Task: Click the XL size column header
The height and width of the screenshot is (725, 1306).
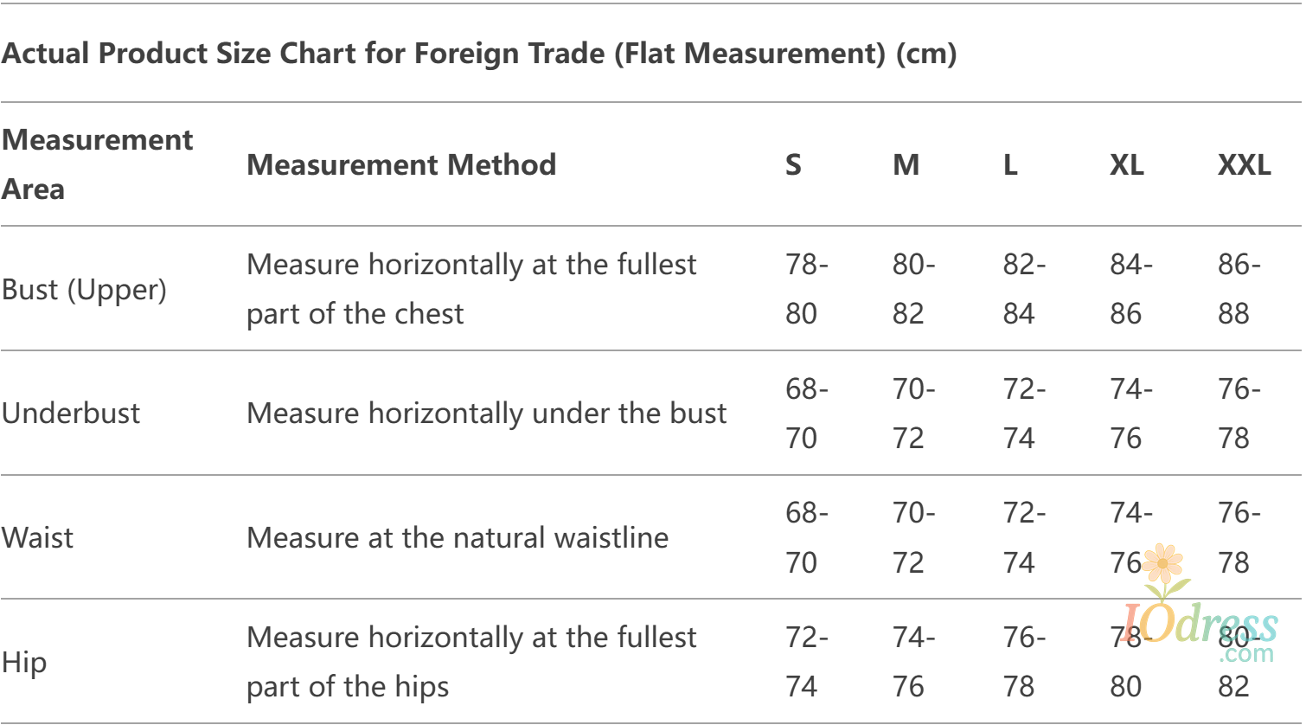Action: [x=1126, y=164]
